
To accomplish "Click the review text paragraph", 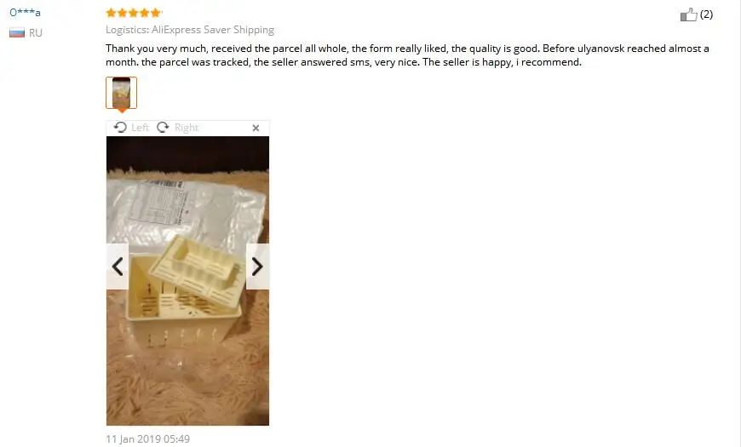I will [407, 55].
